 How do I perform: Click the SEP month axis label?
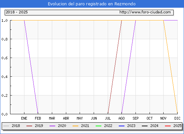(x=135, y=118)
